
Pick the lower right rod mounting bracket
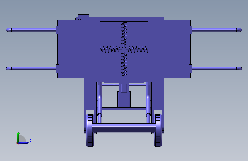190,69
